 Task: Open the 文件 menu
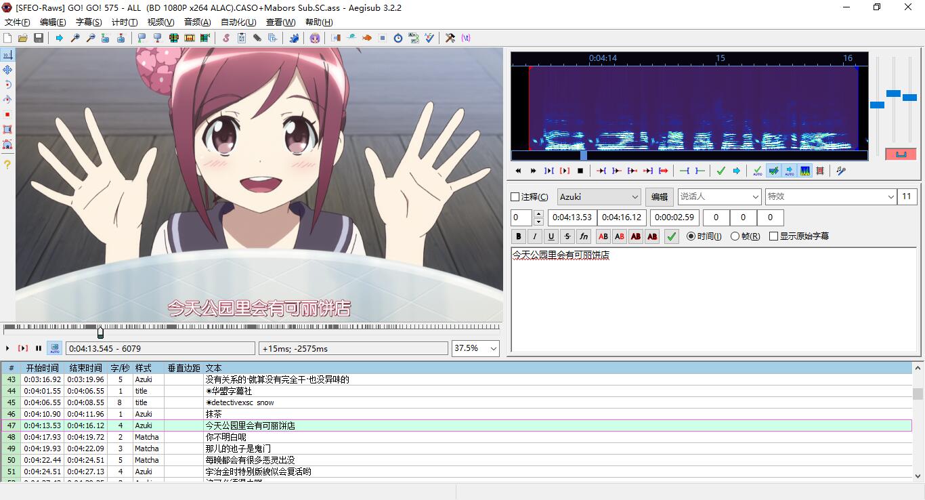pos(17,22)
